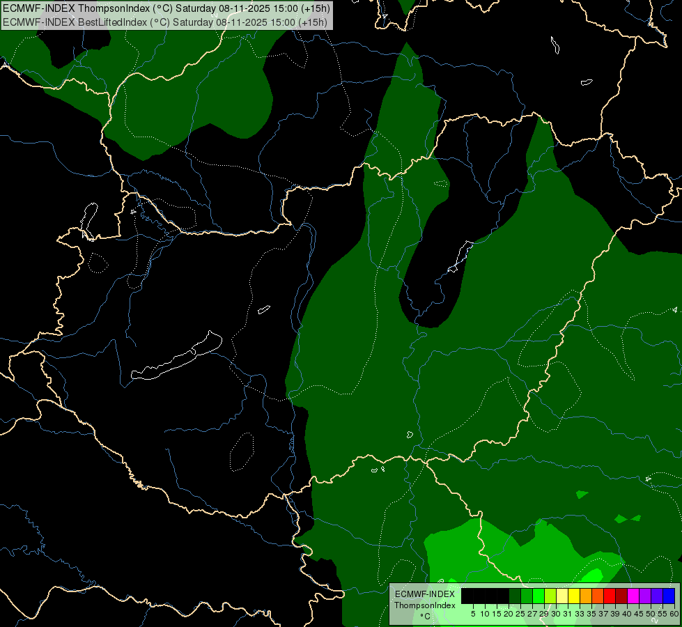This screenshot has height=627, width=682.
Task: Click the ECMWF-INDEX BestLiftedIndex title line
Action: pos(165,22)
